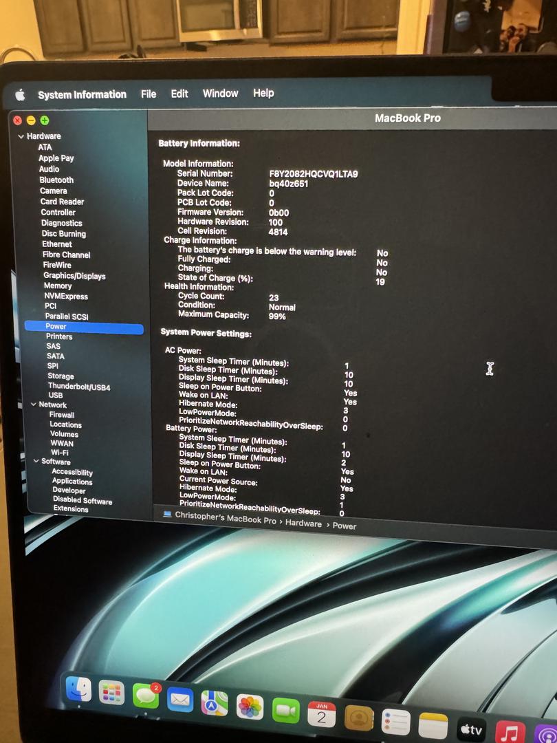This screenshot has height=743, width=557.
Task: Select Disabled Software in the sidebar
Action: (83, 500)
